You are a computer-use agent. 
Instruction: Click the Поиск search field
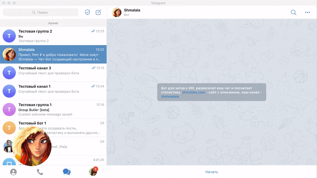point(40,12)
